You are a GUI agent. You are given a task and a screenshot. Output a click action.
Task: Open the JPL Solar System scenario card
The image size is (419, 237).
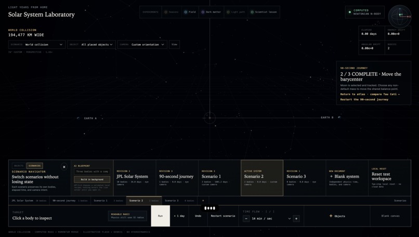pos(135,178)
